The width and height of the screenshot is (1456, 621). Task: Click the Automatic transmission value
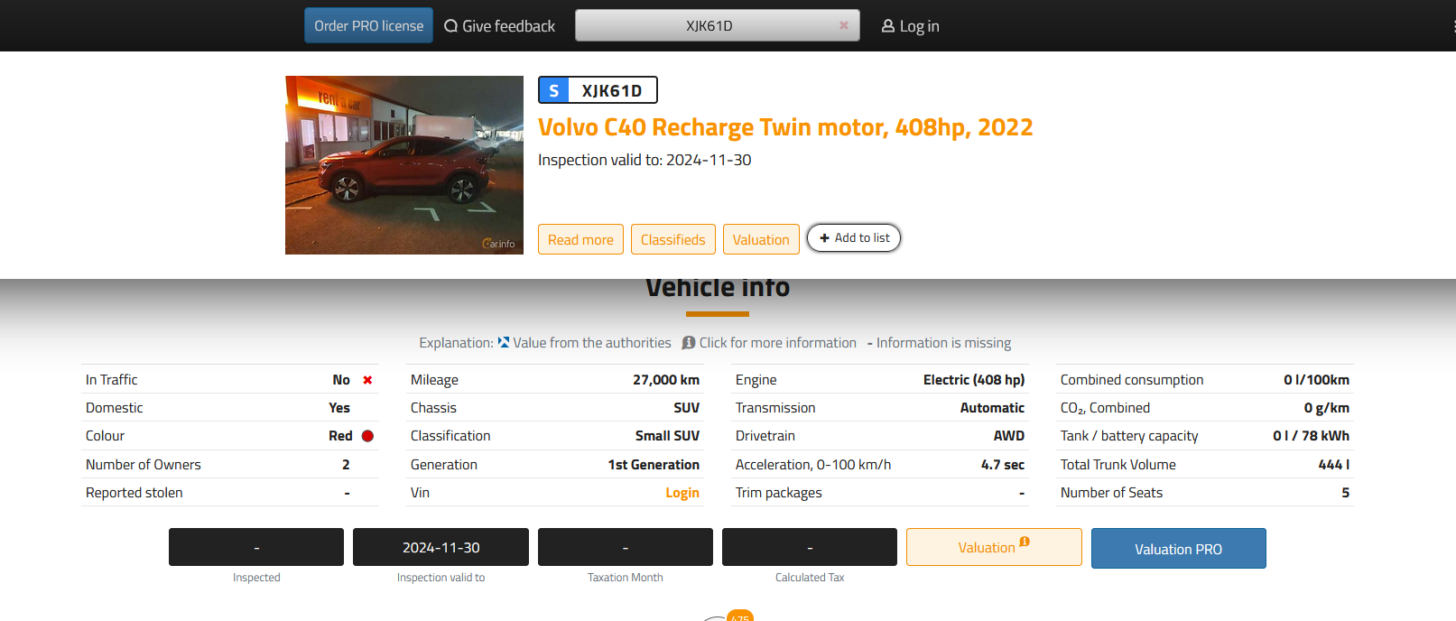(x=992, y=408)
